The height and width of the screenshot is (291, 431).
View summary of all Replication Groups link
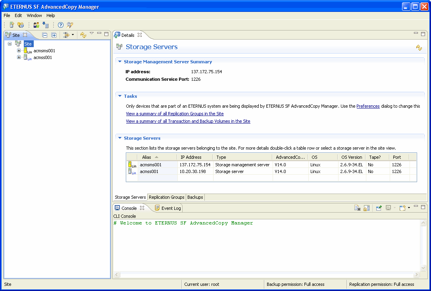tap(175, 114)
